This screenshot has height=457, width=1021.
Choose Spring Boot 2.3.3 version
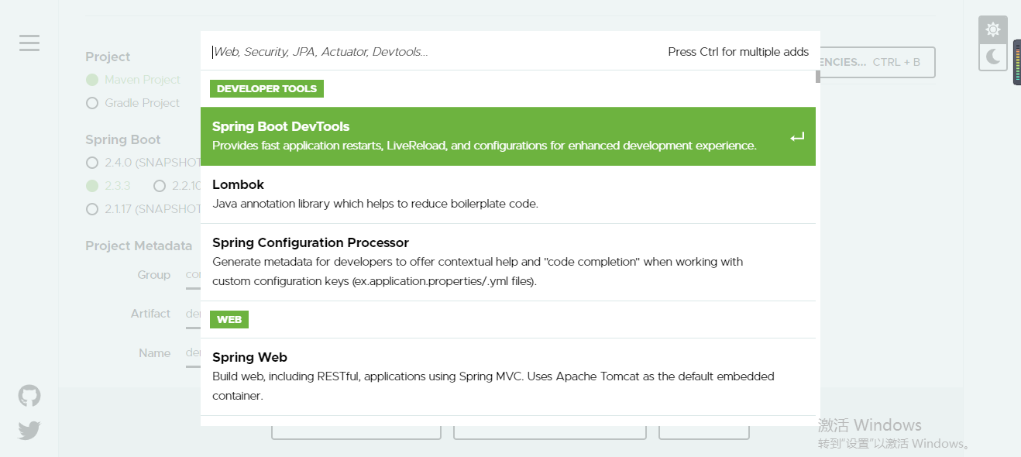[x=92, y=186]
